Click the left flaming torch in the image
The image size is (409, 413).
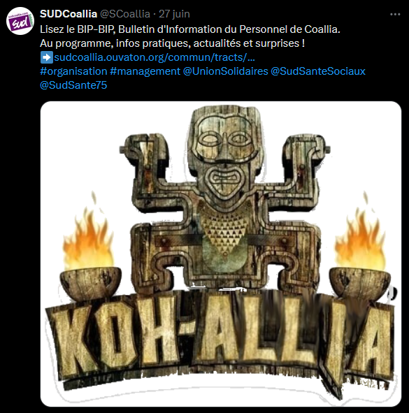click(90, 247)
